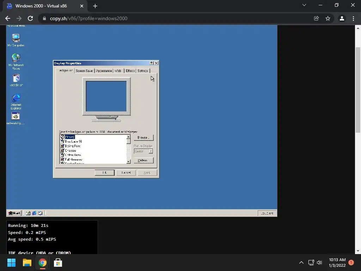This screenshot has height=271, width=361.
Task: Click the Browse button
Action: coord(143,138)
